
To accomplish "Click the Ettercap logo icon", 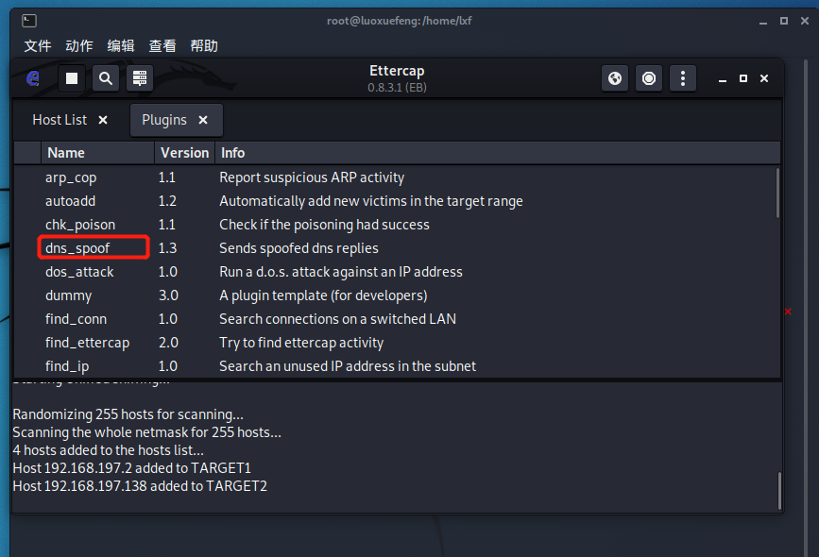I will pyautogui.click(x=33, y=78).
